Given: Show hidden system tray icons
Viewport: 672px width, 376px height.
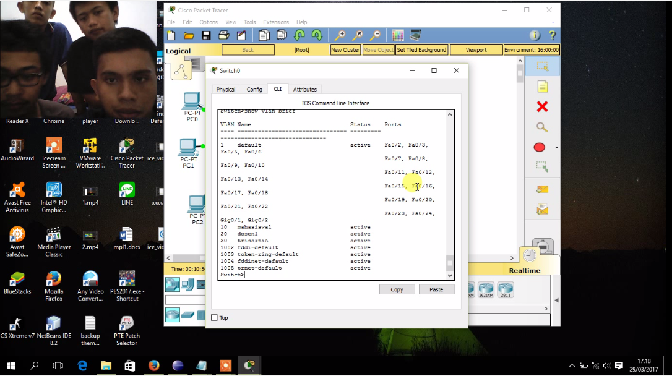Looking at the screenshot, I should tap(572, 365).
